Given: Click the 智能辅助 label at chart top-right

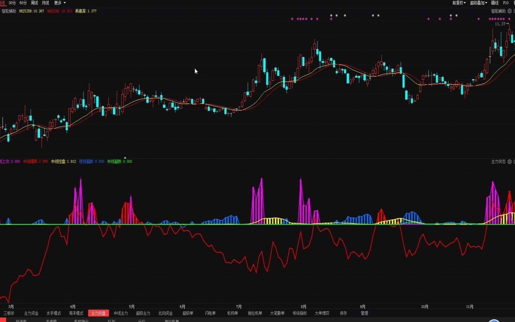Looking at the screenshot, I should tap(498, 11).
